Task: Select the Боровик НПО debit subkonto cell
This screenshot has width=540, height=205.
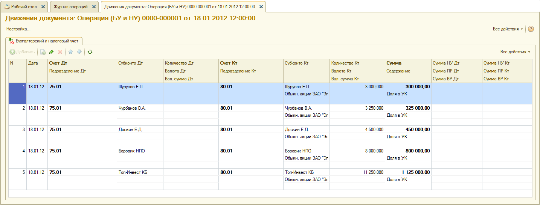Action: coord(140,151)
